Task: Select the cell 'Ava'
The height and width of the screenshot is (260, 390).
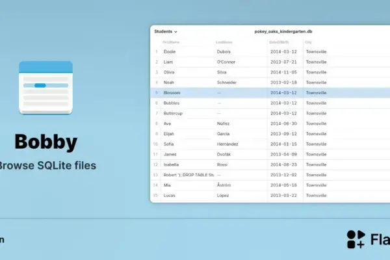Action: tap(167, 123)
